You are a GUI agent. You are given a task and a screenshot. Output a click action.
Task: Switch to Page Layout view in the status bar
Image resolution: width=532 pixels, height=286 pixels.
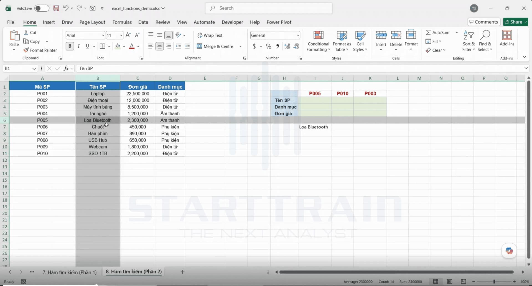click(450, 282)
